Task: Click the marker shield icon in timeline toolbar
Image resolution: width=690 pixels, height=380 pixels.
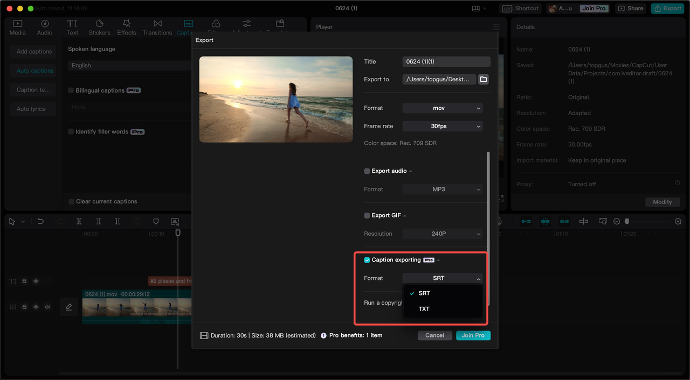Action: (x=156, y=221)
